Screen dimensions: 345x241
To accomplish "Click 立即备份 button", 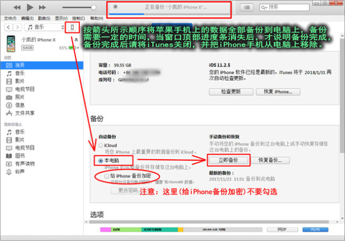I will [228, 160].
